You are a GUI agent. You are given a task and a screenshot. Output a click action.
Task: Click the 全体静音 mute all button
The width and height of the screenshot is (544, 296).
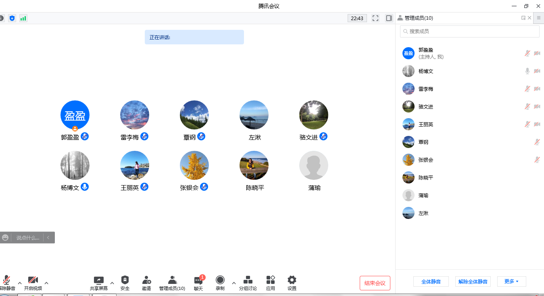(x=431, y=281)
